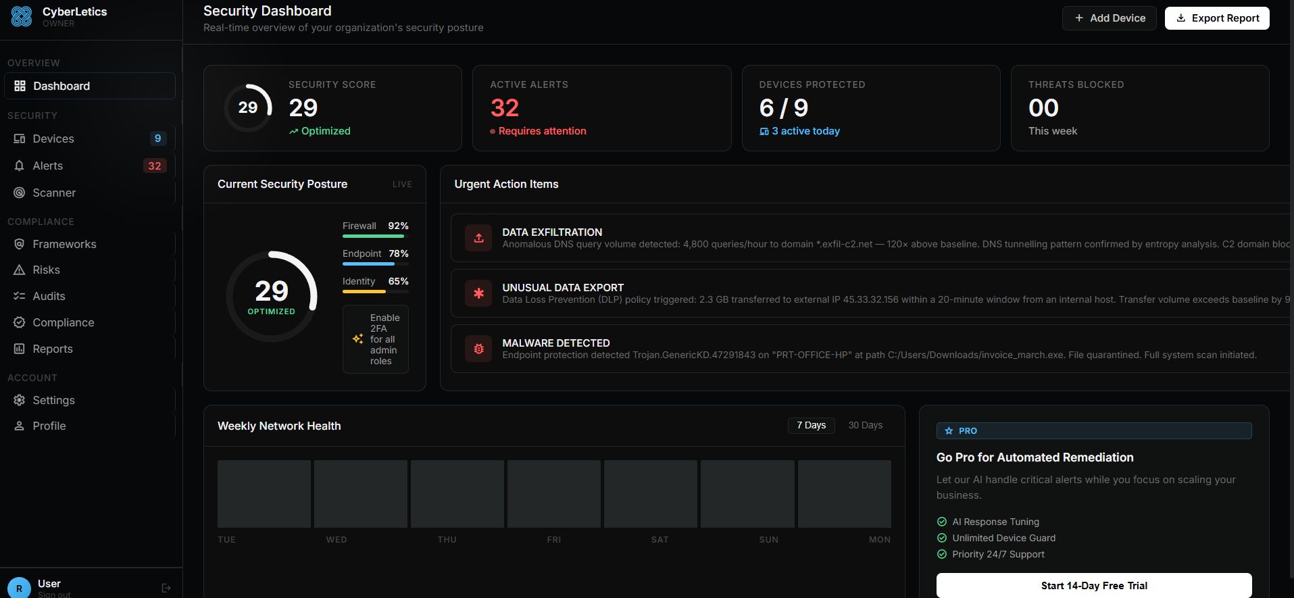Open the UNUSUAL DATA EXPORT action item
The height and width of the screenshot is (598, 1294).
pyautogui.click(x=872, y=293)
